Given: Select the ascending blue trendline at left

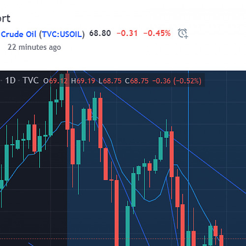Looking at the screenshot, I should point(30,100).
